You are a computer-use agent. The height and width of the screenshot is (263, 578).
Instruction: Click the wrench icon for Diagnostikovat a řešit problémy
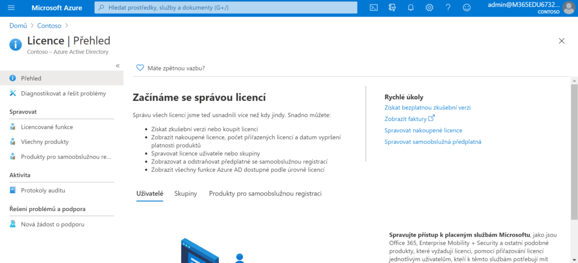pos(13,93)
